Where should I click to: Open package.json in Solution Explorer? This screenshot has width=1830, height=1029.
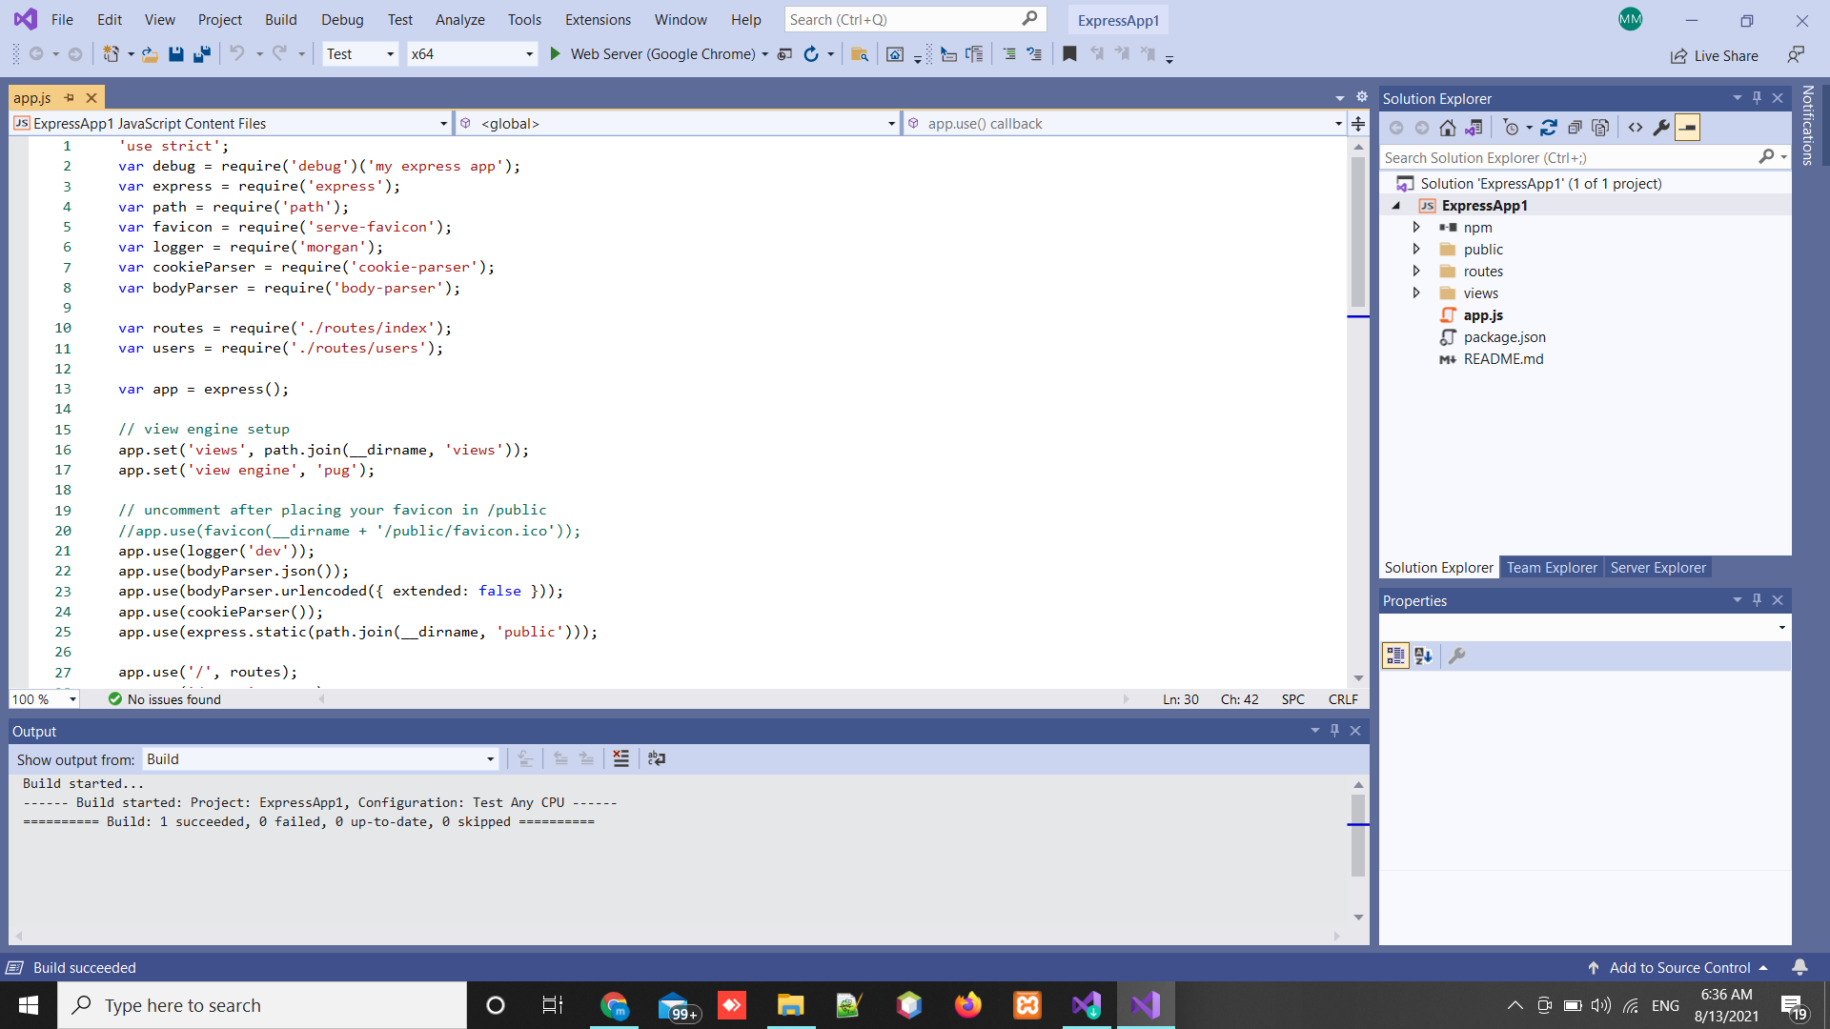click(x=1504, y=335)
